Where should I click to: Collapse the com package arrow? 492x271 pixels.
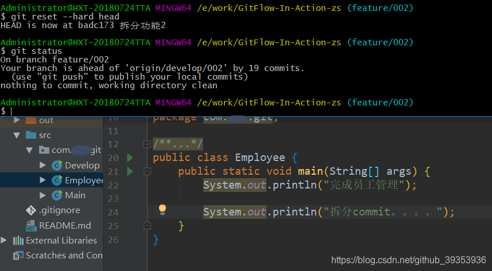pos(29,150)
